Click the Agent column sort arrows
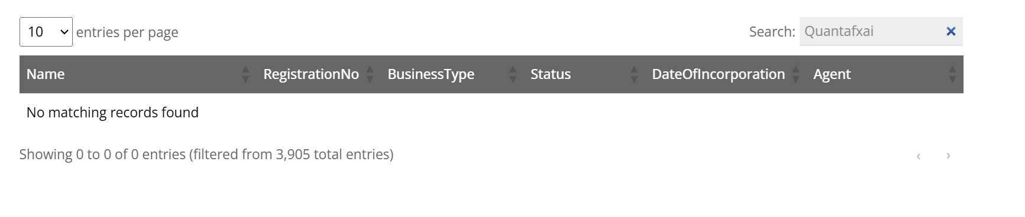Image resolution: width=1025 pixels, height=217 pixels. [952, 74]
